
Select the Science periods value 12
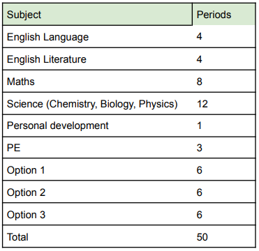tap(202, 104)
